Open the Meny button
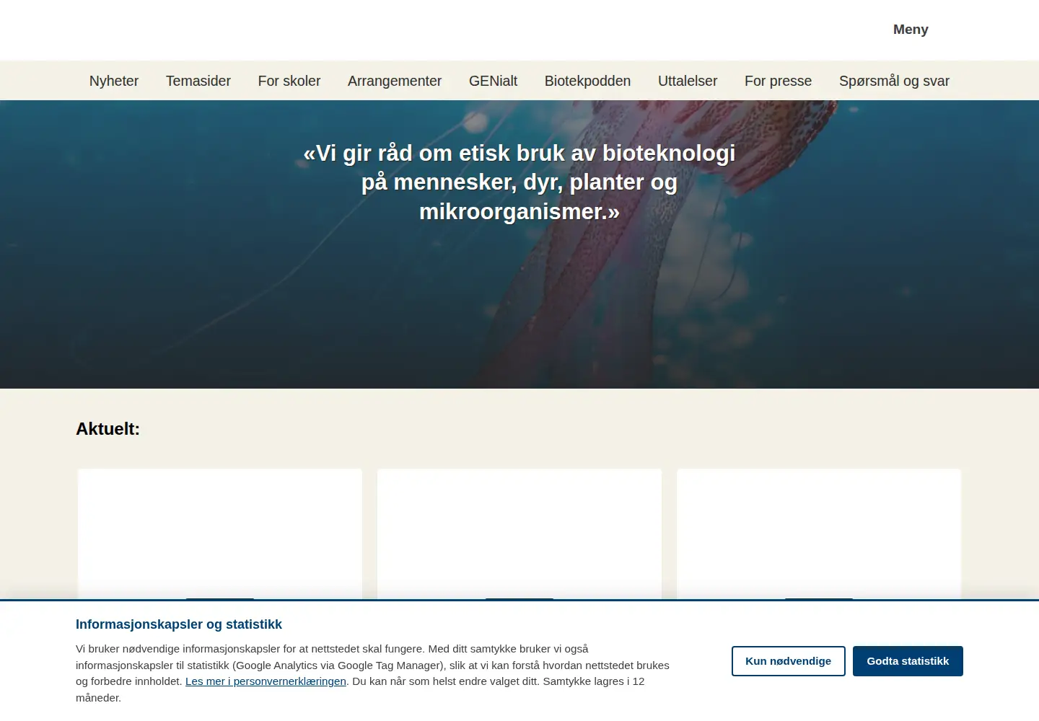Image resolution: width=1039 pixels, height=721 pixels. [911, 30]
